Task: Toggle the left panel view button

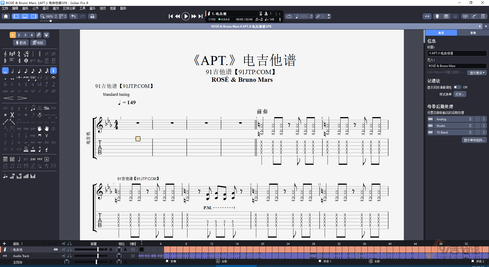Action: [x=16, y=16]
